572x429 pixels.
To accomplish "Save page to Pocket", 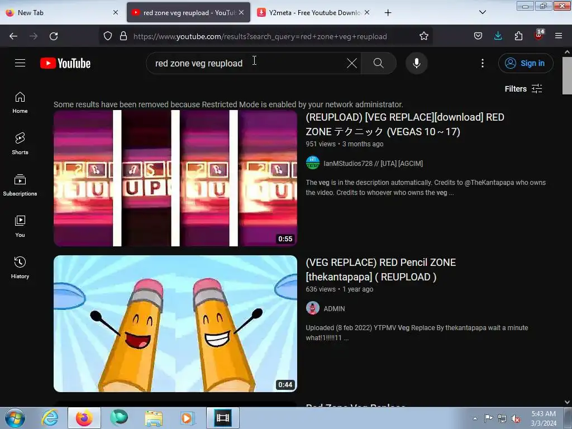I will [x=478, y=36].
